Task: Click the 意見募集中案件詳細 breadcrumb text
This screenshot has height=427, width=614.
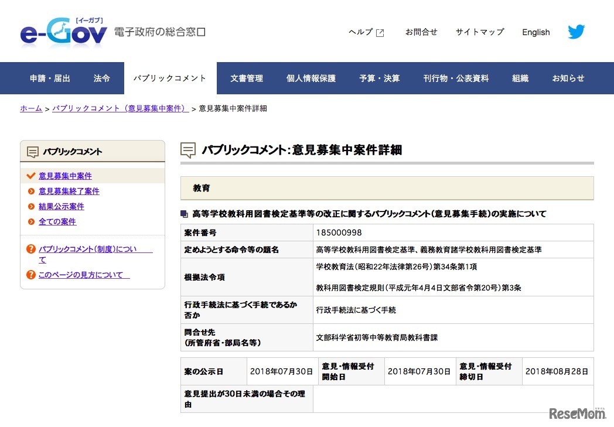Action: click(233, 108)
